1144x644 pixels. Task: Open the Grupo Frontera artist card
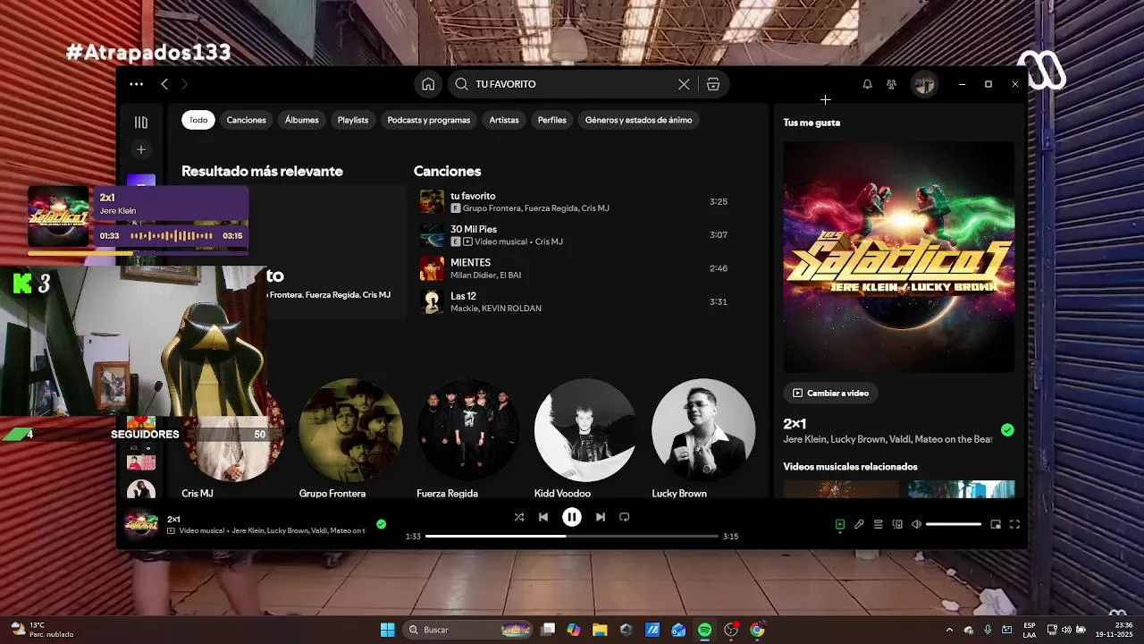point(350,438)
